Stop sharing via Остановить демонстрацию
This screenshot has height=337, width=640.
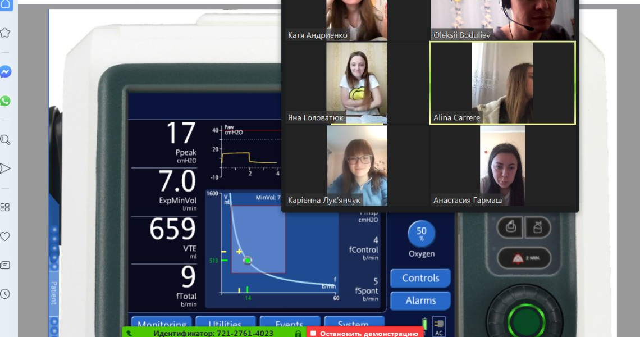pos(365,333)
